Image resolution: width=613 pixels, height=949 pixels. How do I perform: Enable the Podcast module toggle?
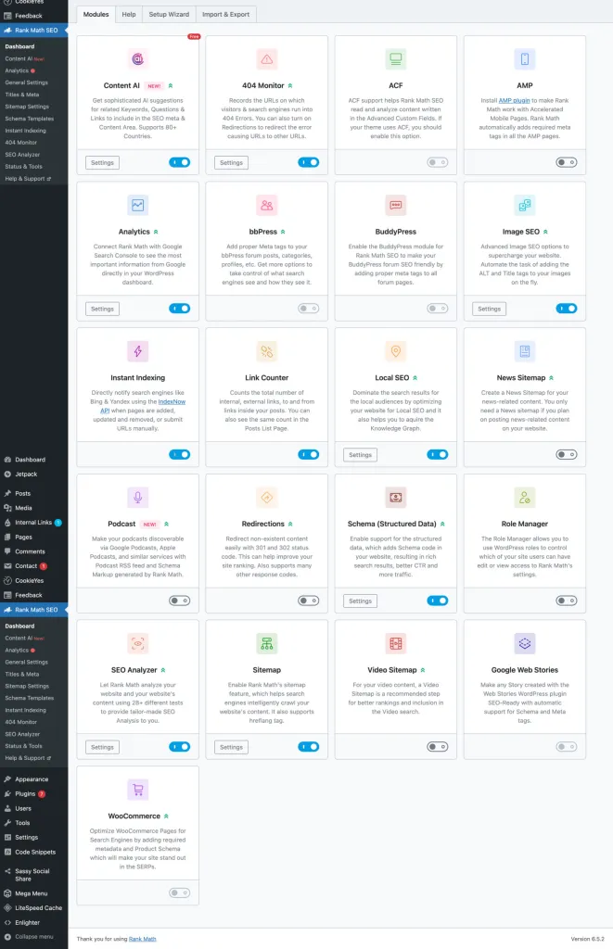click(x=179, y=601)
